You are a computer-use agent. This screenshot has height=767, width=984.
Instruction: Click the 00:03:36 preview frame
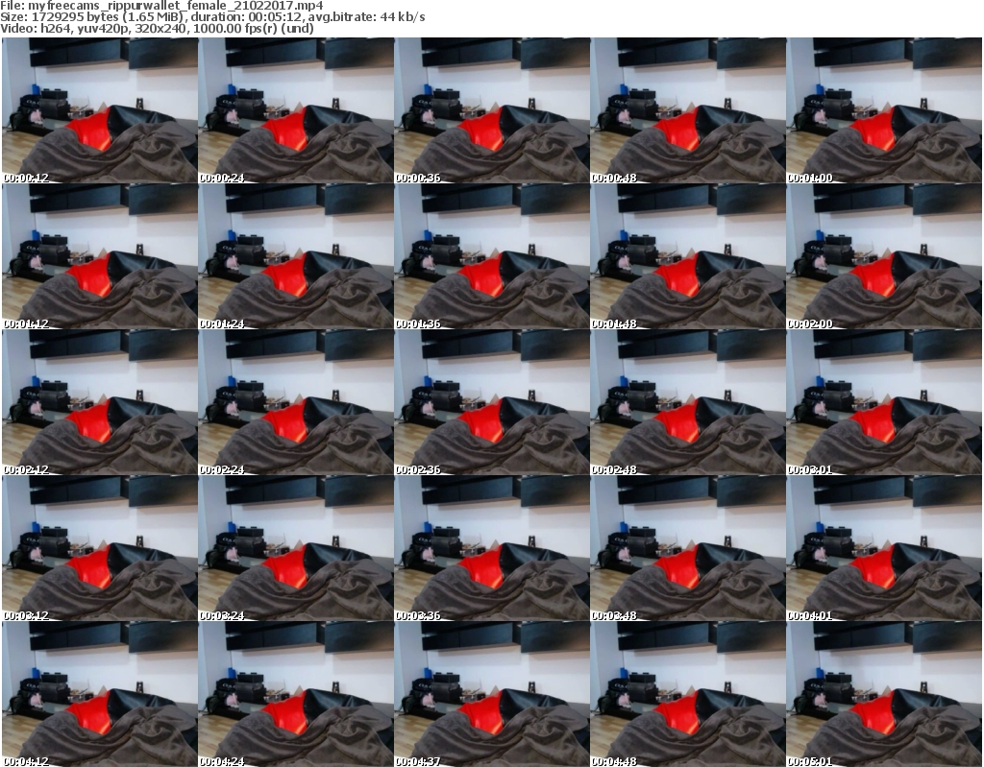[x=492, y=548]
